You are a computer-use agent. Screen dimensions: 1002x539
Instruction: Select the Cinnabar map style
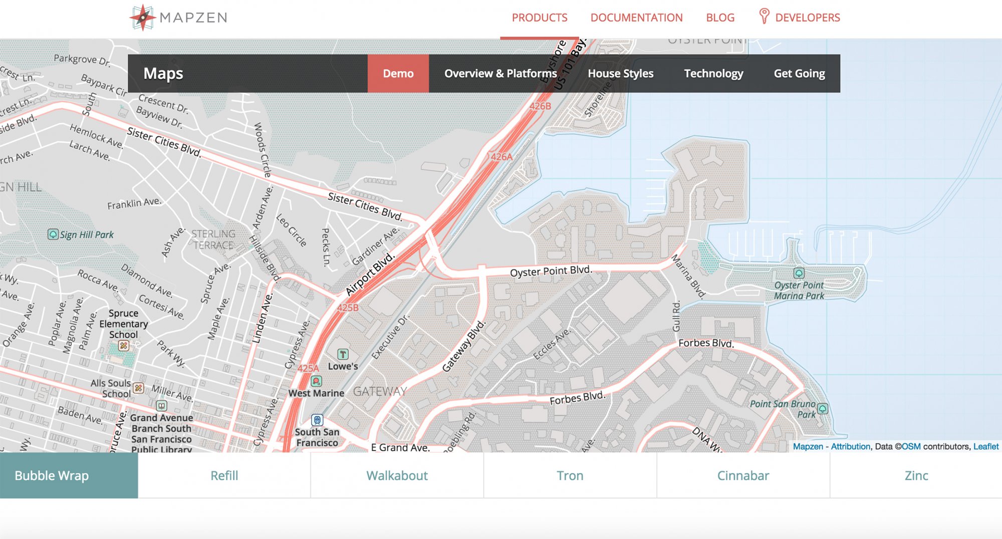tap(743, 475)
